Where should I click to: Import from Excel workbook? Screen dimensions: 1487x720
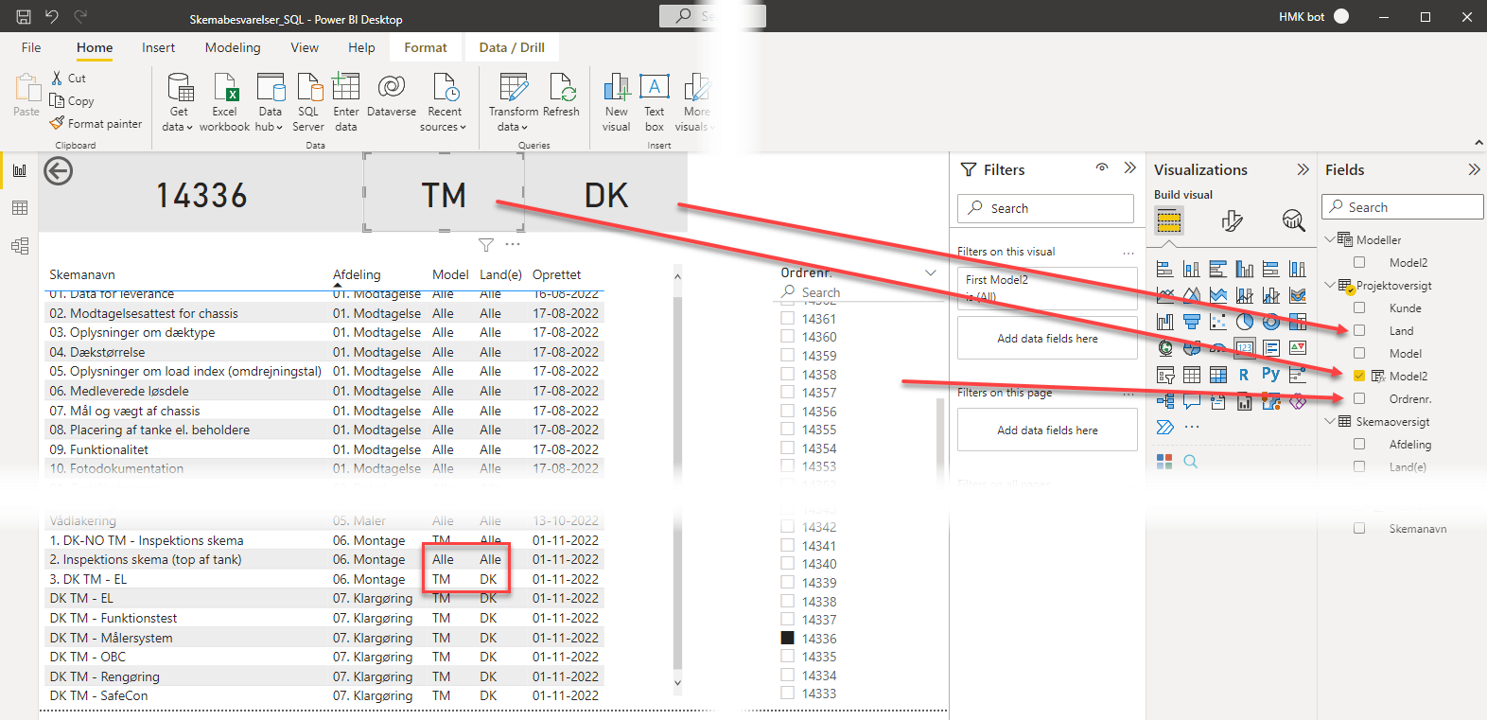point(224,102)
